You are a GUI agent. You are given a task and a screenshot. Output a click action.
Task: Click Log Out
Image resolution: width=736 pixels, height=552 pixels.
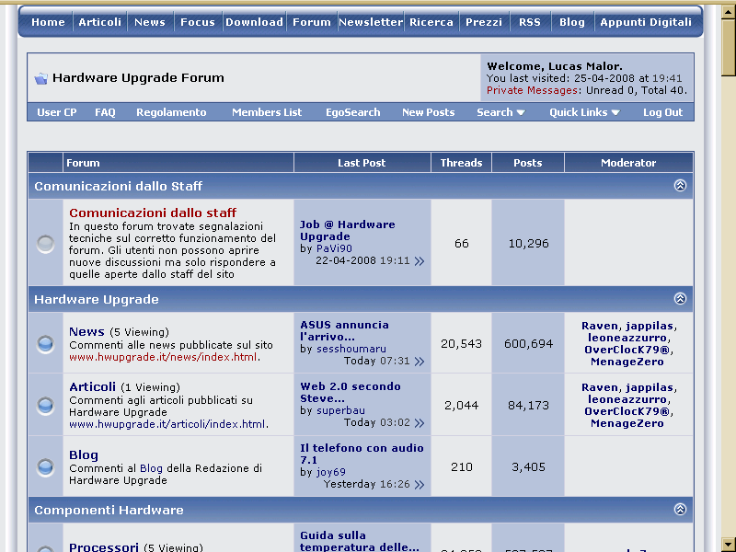662,112
